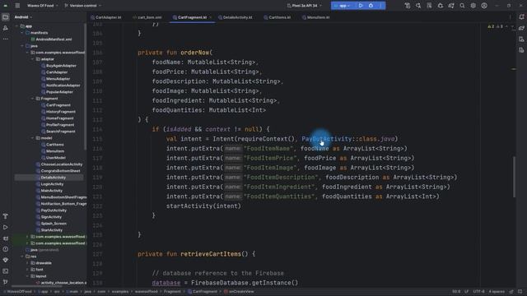Click CartFragment breadcrumb in status bar
The image size is (527, 296).
pos(203,292)
